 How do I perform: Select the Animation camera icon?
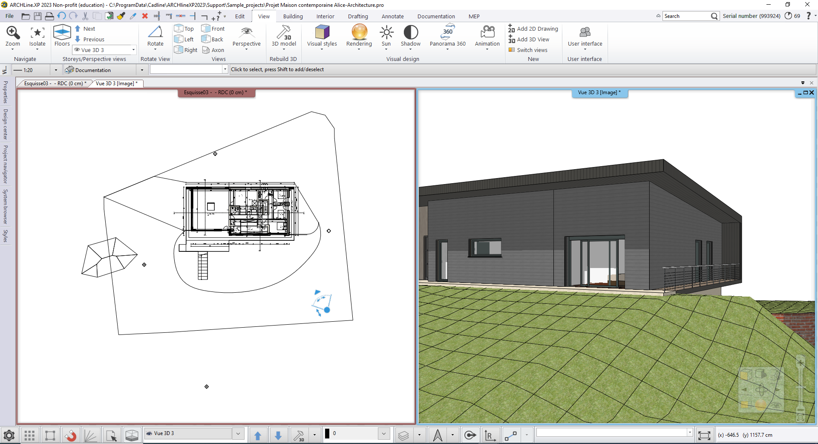pyautogui.click(x=487, y=32)
